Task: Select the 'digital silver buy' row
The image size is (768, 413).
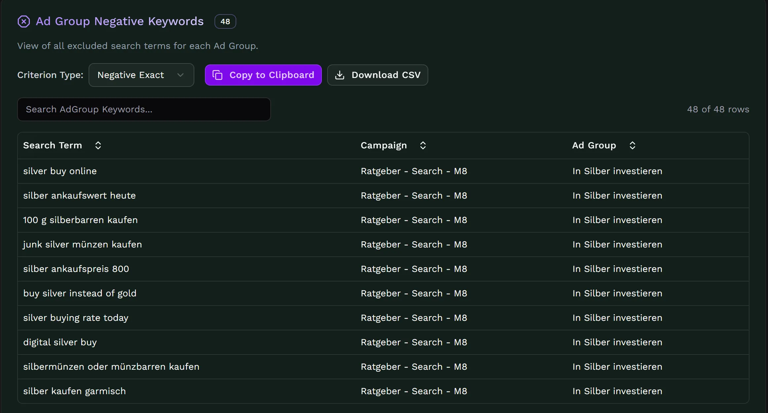Action: click(x=60, y=342)
